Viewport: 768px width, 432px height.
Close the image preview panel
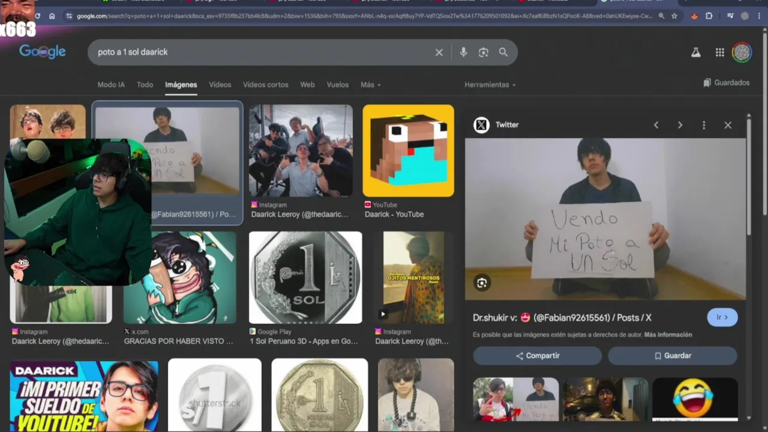tap(728, 125)
